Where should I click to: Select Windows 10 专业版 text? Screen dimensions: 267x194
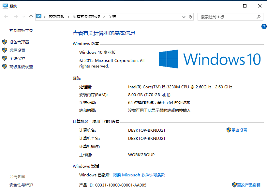[x=97, y=52]
